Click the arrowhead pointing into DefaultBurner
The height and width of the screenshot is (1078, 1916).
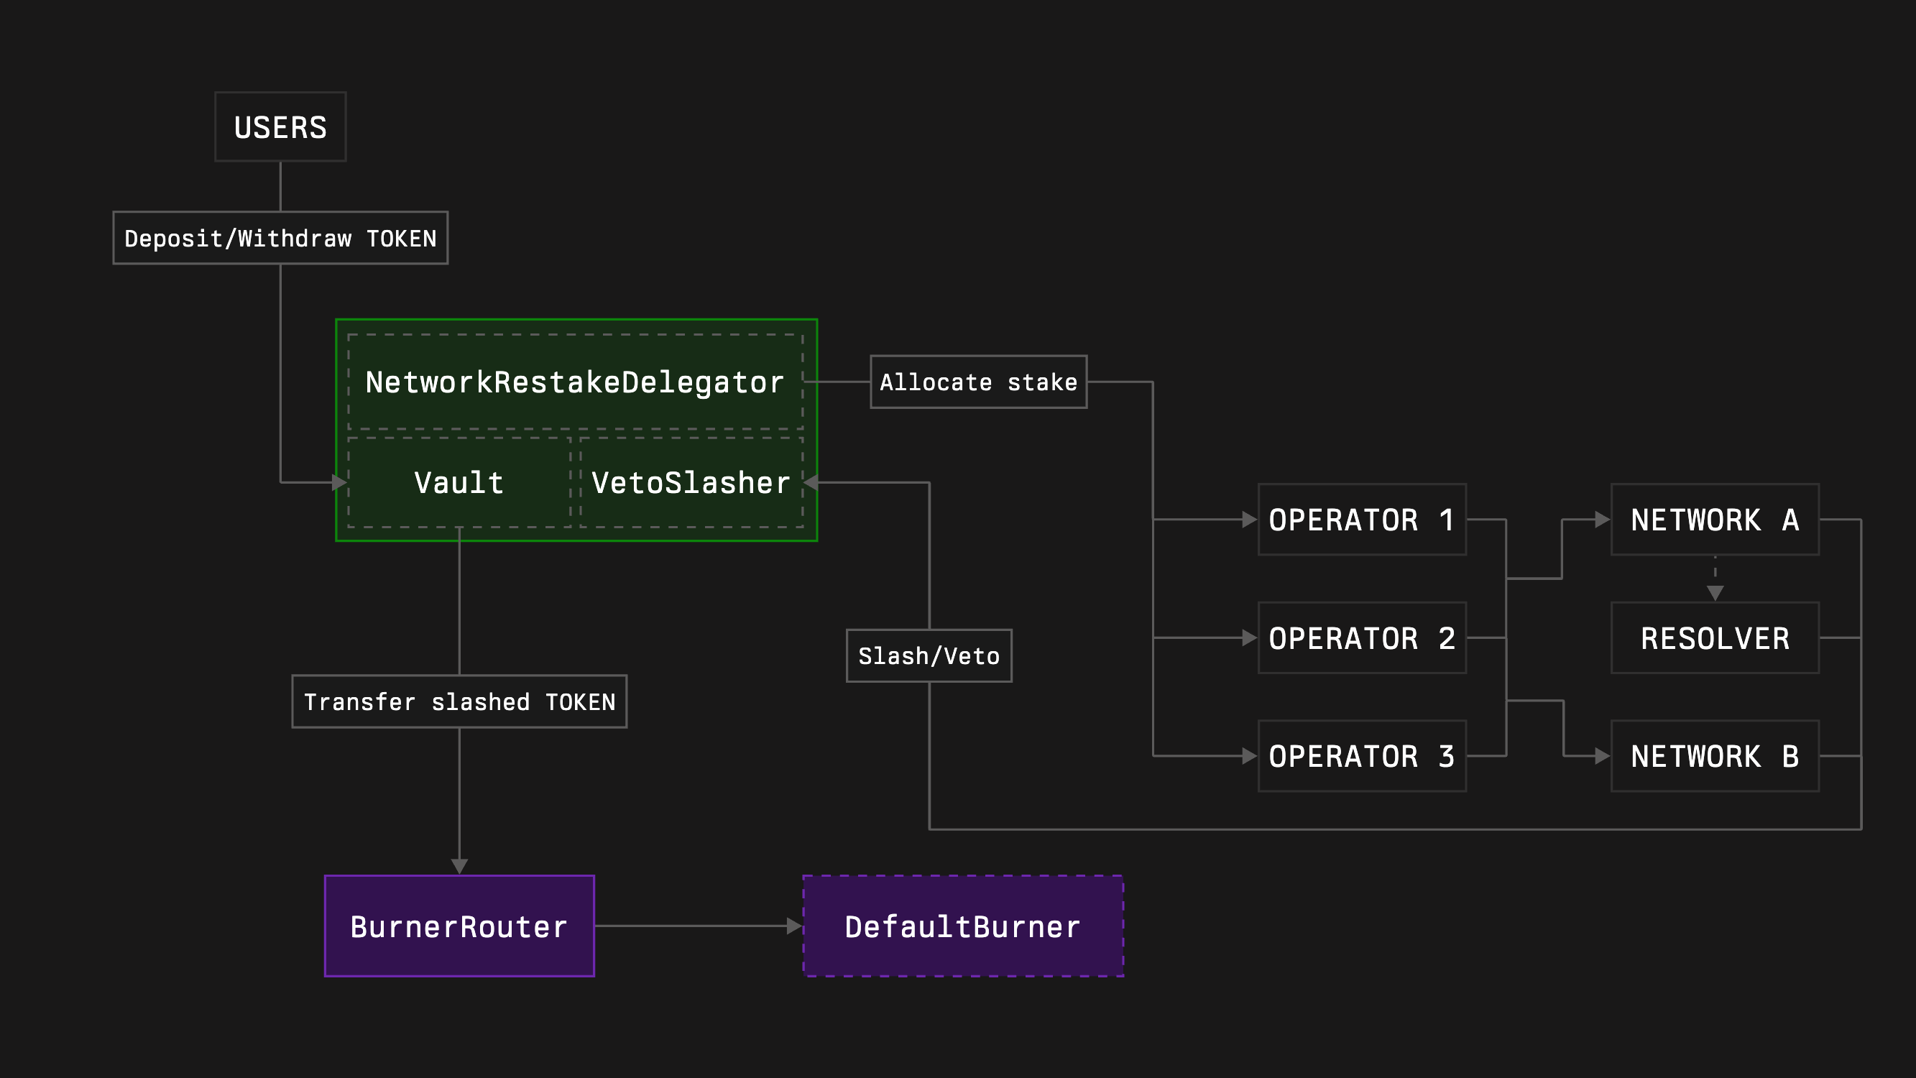(794, 926)
